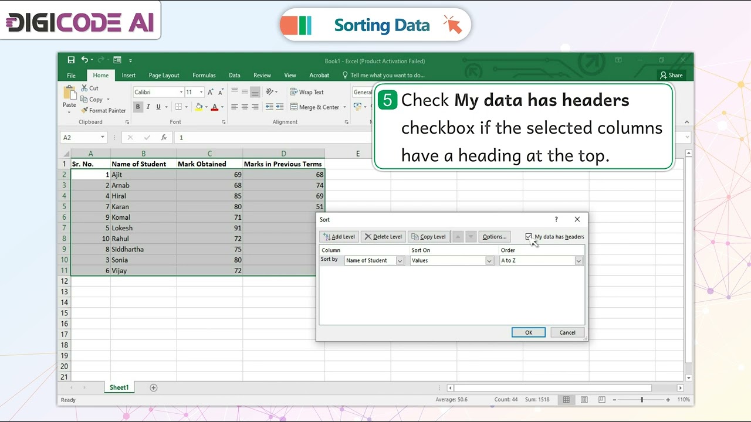Click Middle Align icon
The width and height of the screenshot is (751, 422).
[245, 91]
